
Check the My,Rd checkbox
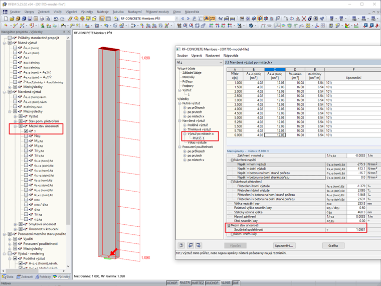point(26,141)
